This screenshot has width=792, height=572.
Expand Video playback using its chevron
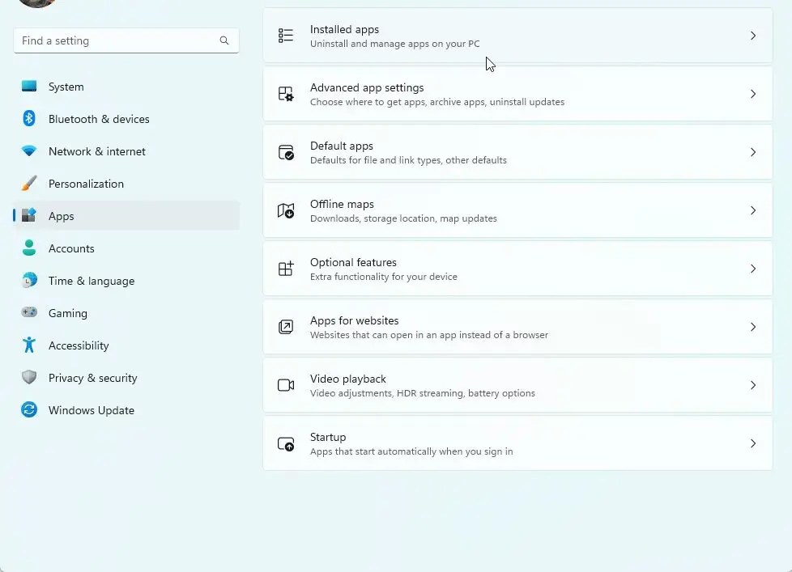(x=753, y=385)
